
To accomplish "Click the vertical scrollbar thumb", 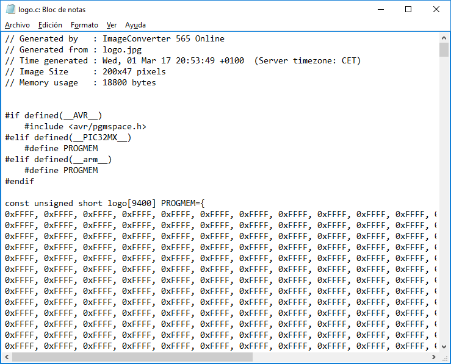I will click(444, 50).
